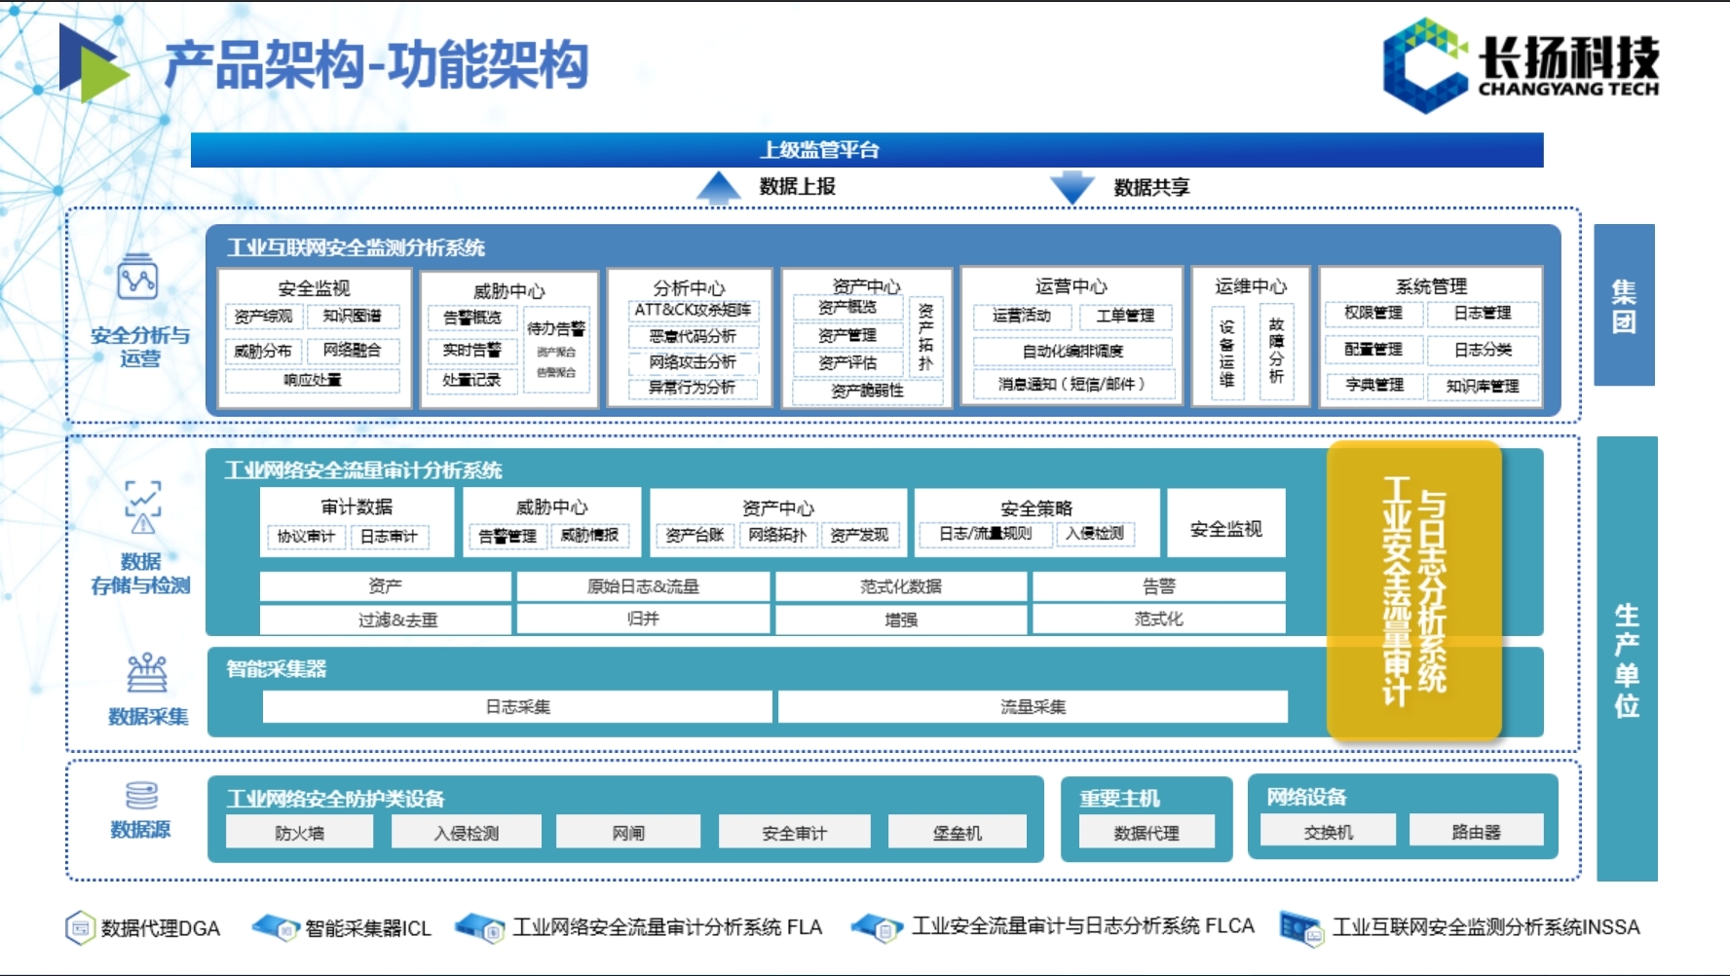Image resolution: width=1730 pixels, height=976 pixels.
Task: Select the yellow 工业安全流量审计与日志分析系统 block
Action: pyautogui.click(x=1413, y=589)
